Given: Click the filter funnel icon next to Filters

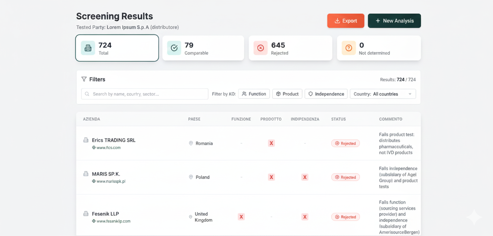Looking at the screenshot, I should tap(84, 79).
